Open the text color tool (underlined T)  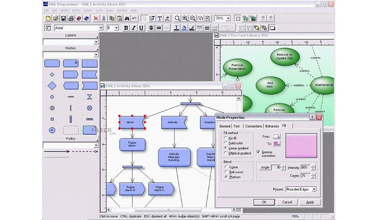[176, 28]
